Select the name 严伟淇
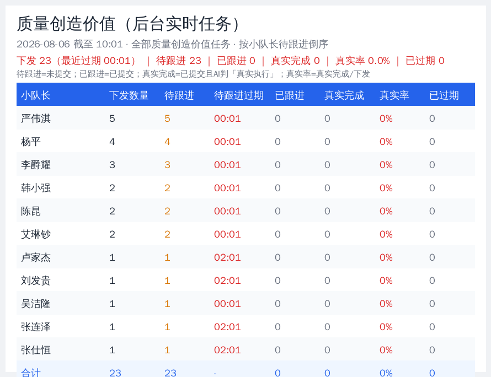This screenshot has width=491, height=377. (x=36, y=119)
